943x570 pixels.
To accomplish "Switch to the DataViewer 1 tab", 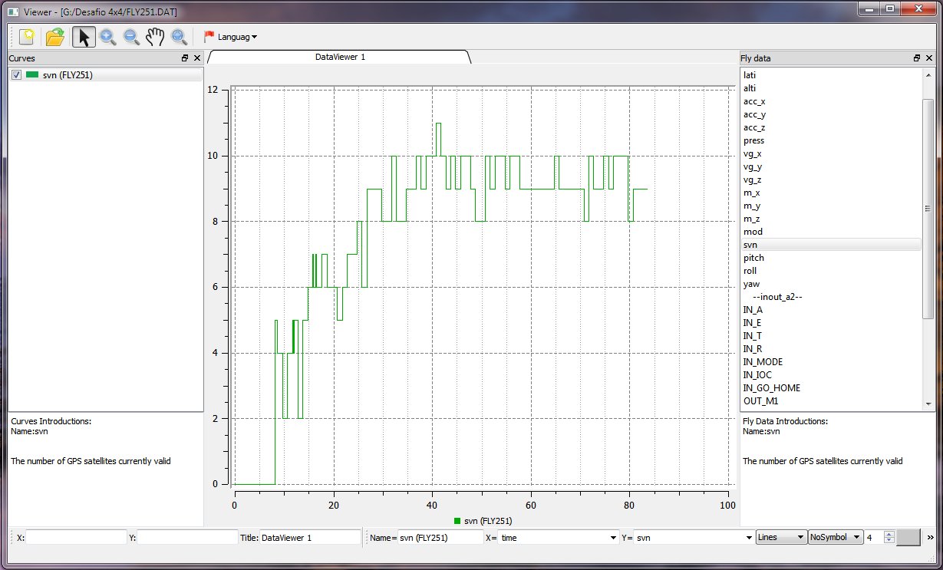I will point(338,58).
